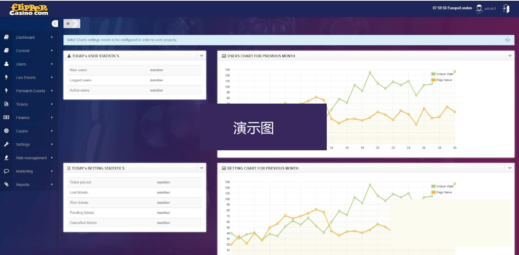The image size is (519, 255).
Task: Click the Flipper Casino logo
Action: [x=29, y=9]
